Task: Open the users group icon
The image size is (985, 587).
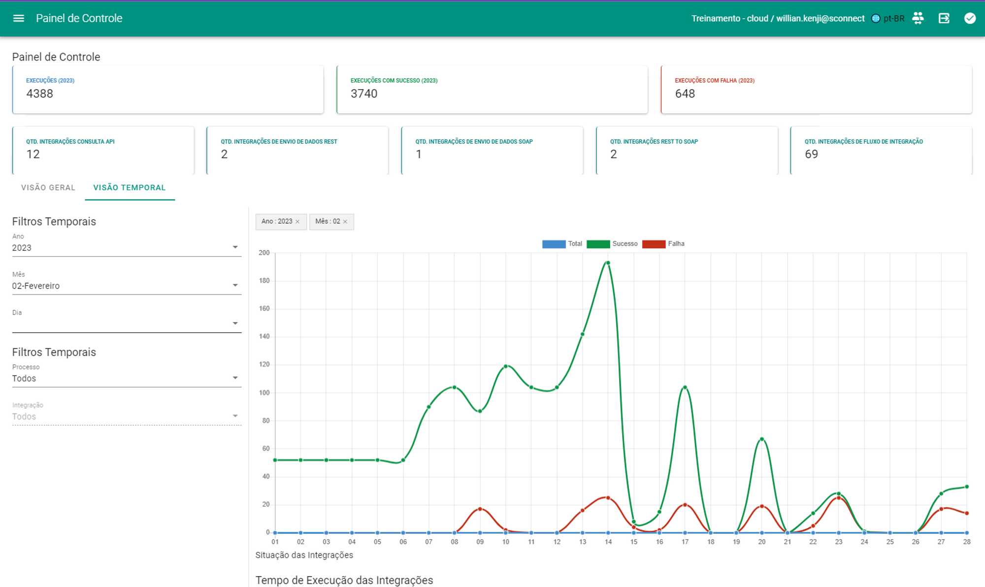Action: [x=918, y=18]
